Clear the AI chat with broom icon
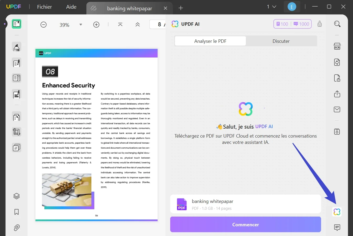This screenshot has height=236, width=353. pos(320,24)
